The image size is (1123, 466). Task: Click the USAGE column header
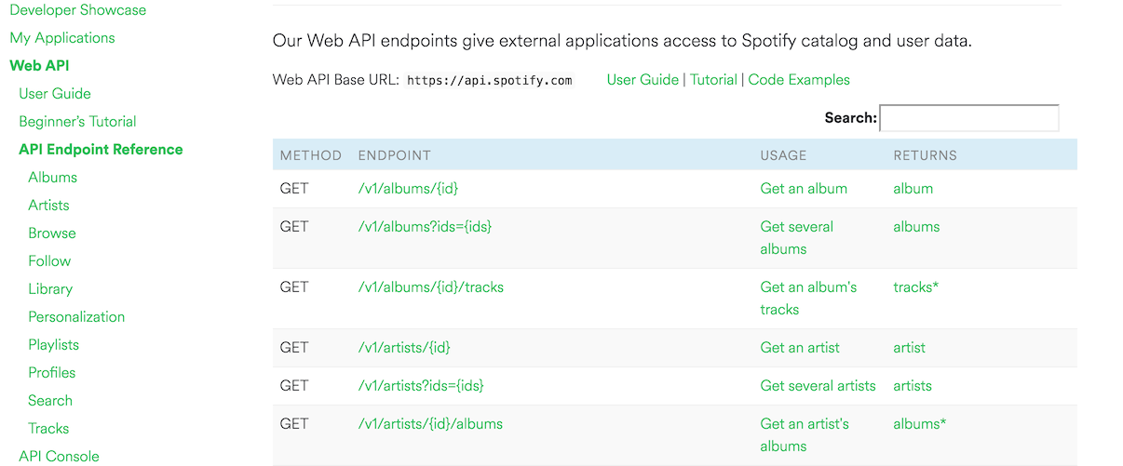[783, 155]
